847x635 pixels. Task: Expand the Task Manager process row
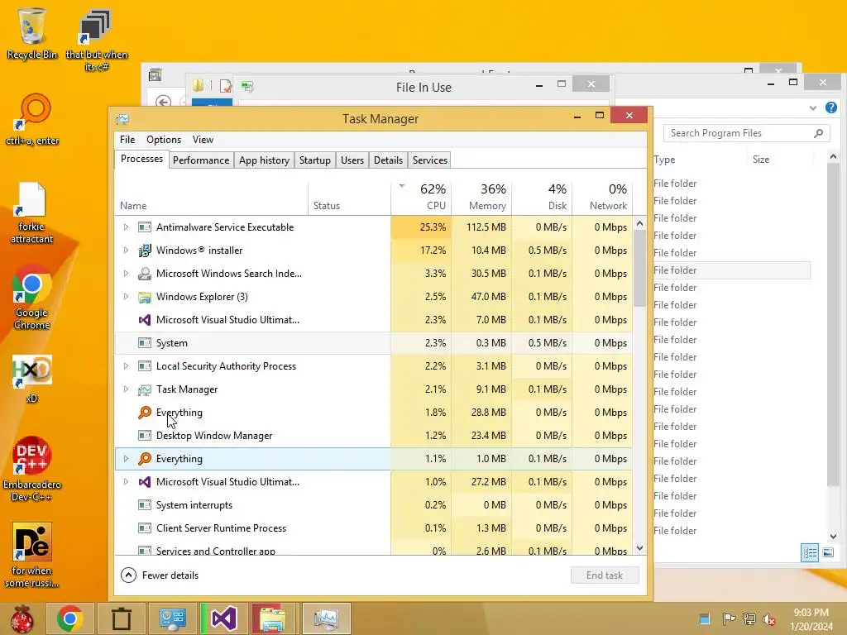point(126,389)
